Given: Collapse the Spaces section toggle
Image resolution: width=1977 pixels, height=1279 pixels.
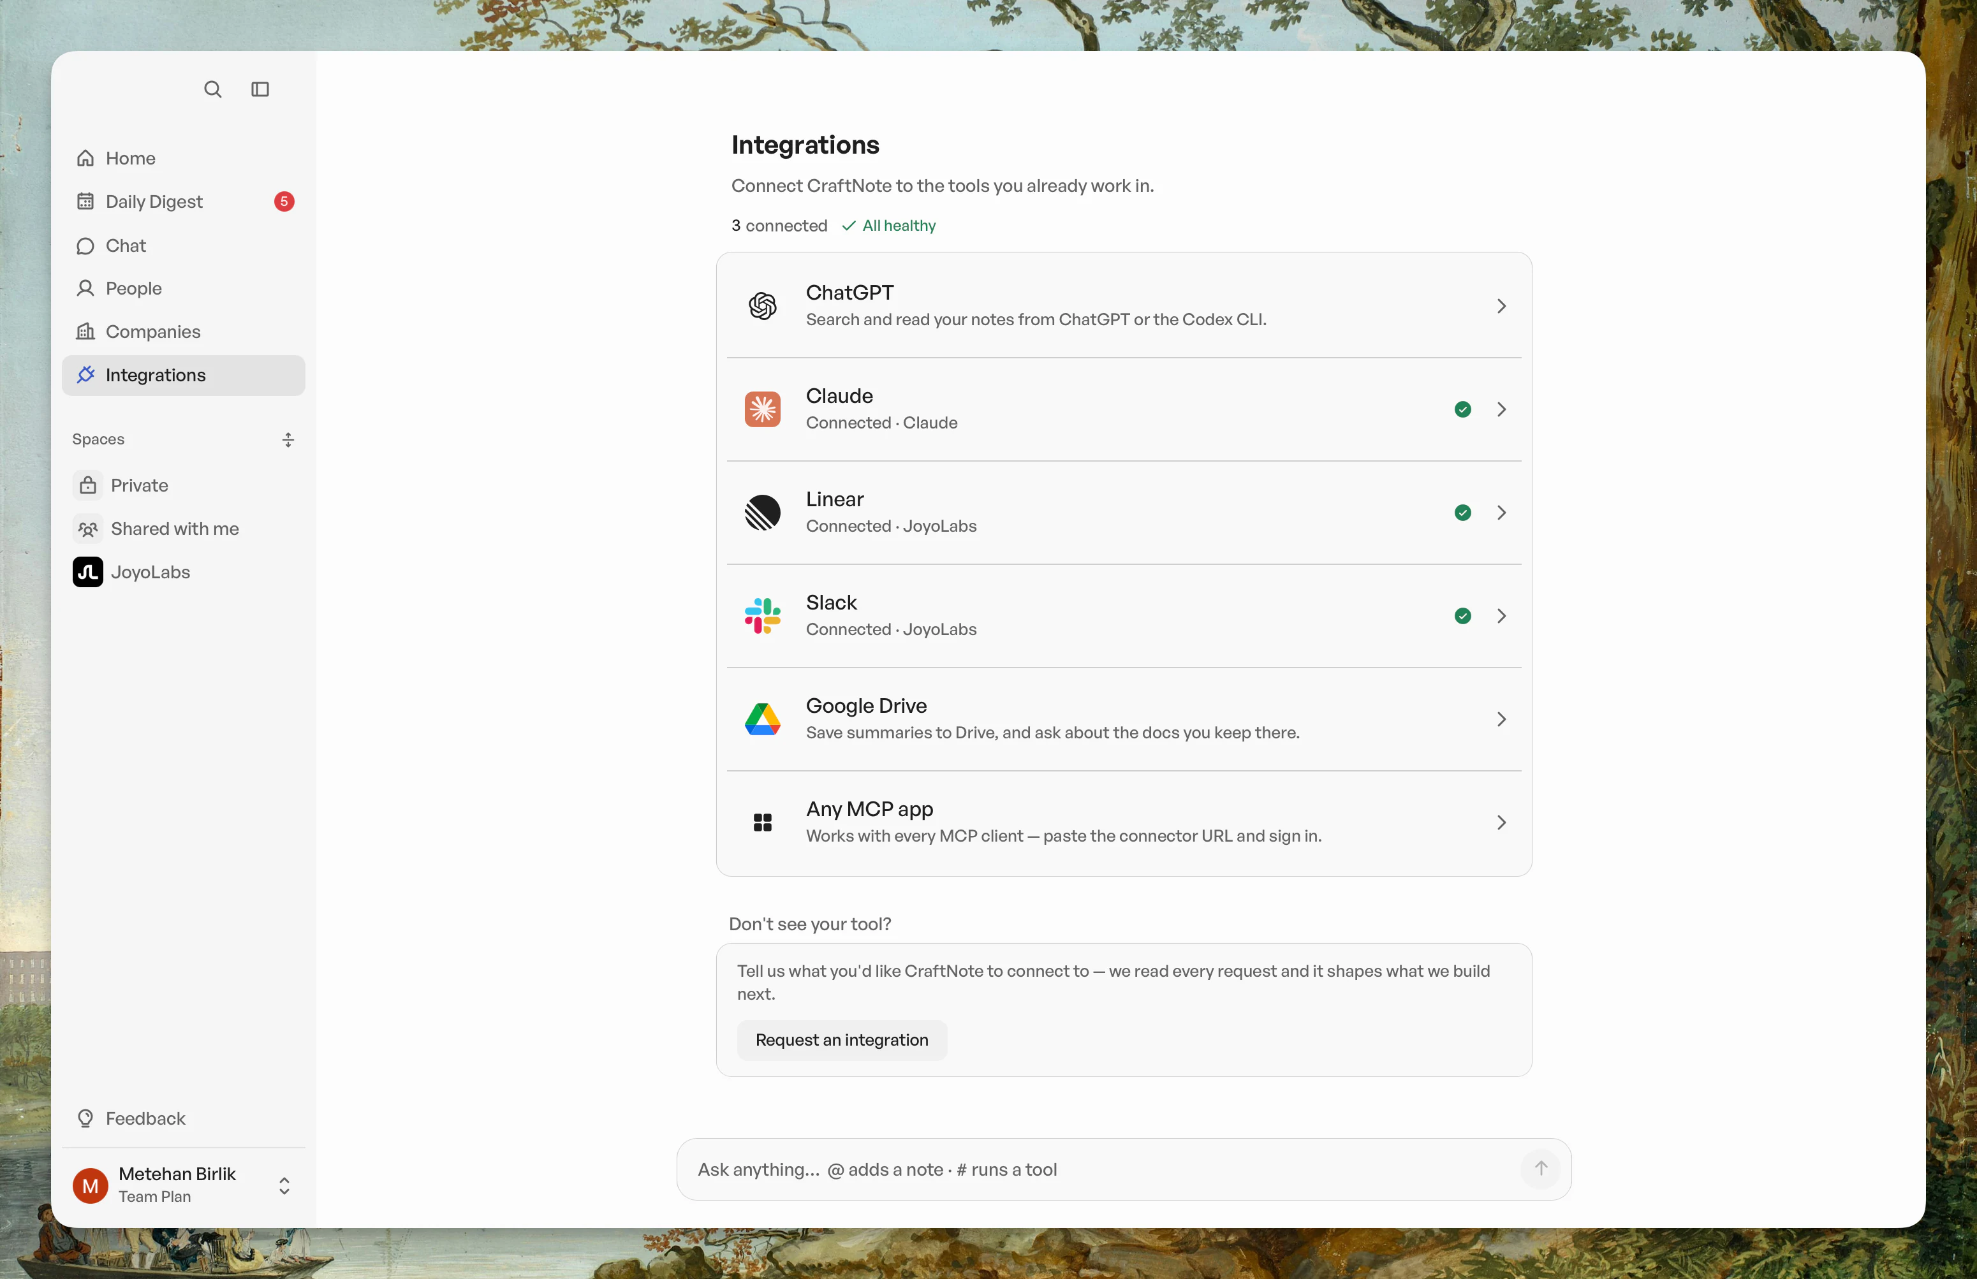Looking at the screenshot, I should point(288,439).
